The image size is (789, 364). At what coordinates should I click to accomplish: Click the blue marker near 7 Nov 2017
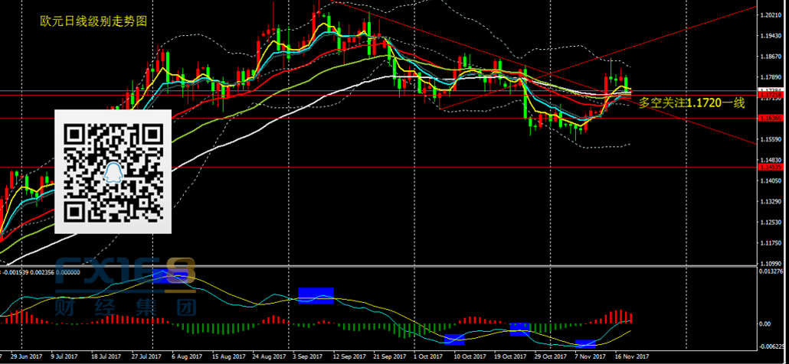click(585, 344)
